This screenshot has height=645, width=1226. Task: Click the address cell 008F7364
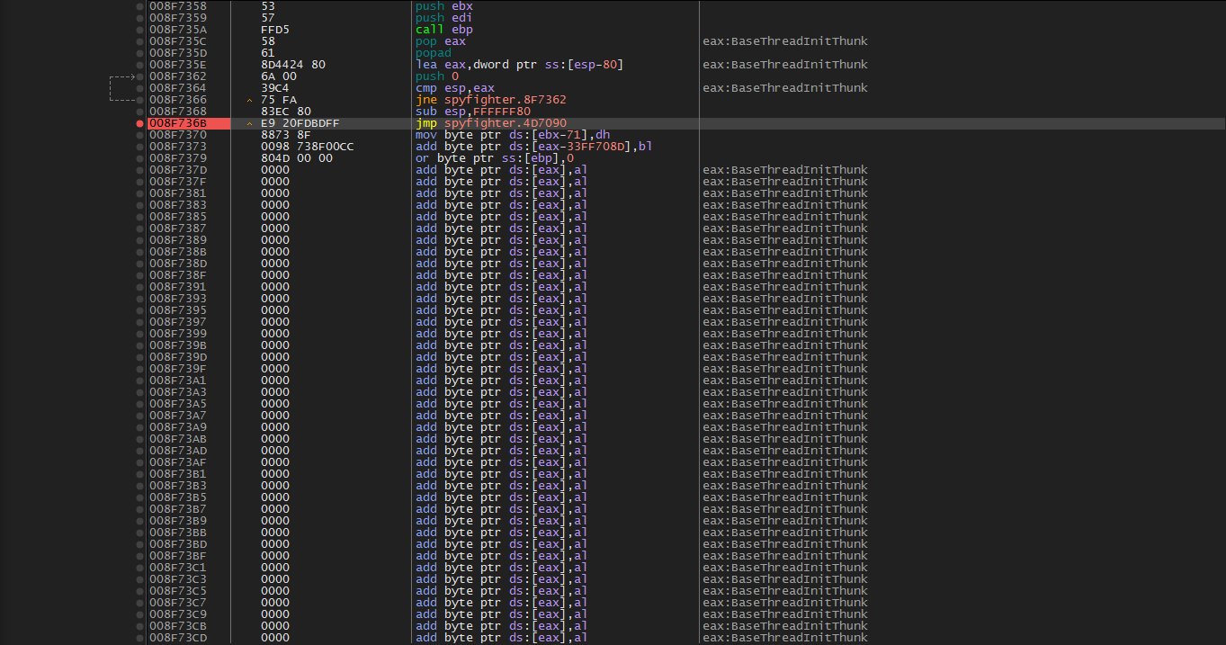[177, 88]
